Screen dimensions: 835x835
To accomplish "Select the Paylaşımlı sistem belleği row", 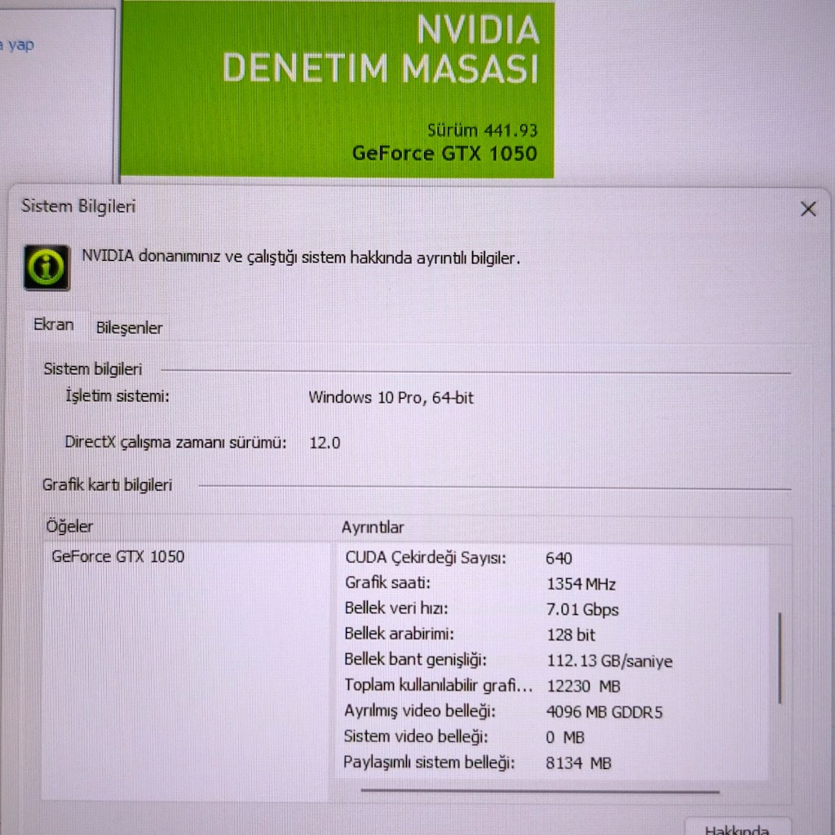I will point(554,762).
